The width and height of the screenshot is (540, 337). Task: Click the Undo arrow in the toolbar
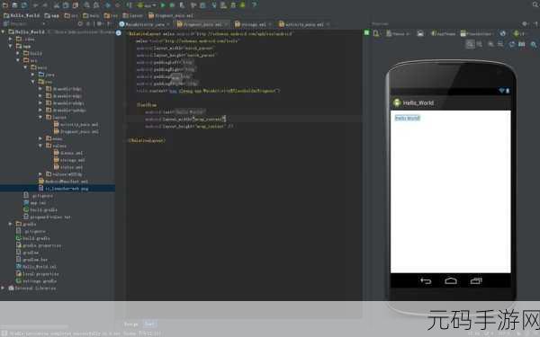[35, 5]
